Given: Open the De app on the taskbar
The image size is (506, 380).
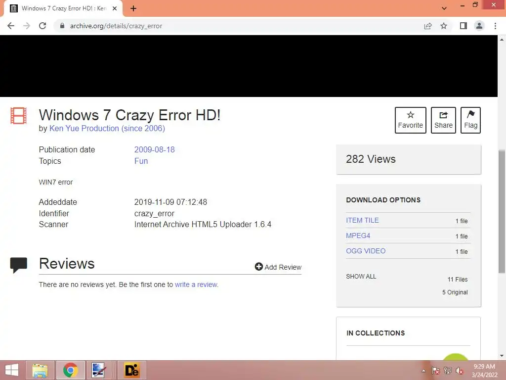Looking at the screenshot, I should coord(131,370).
